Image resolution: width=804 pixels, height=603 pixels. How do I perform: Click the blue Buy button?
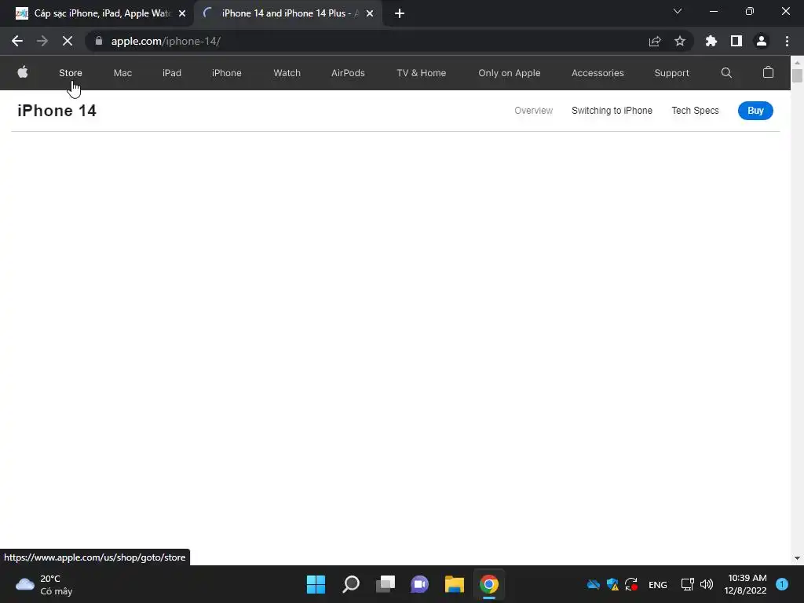click(x=755, y=111)
